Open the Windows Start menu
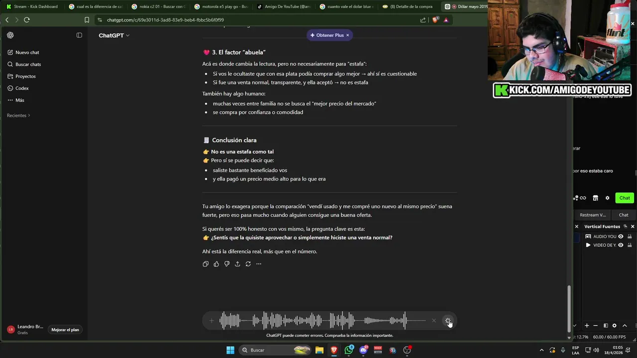Image resolution: width=637 pixels, height=358 pixels. click(x=230, y=350)
